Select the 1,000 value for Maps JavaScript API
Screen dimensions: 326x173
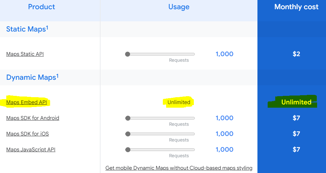point(224,150)
